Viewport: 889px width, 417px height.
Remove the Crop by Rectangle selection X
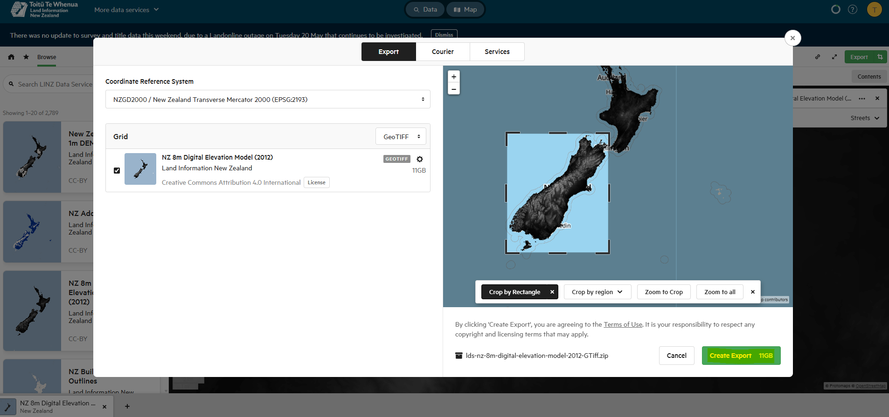[552, 292]
